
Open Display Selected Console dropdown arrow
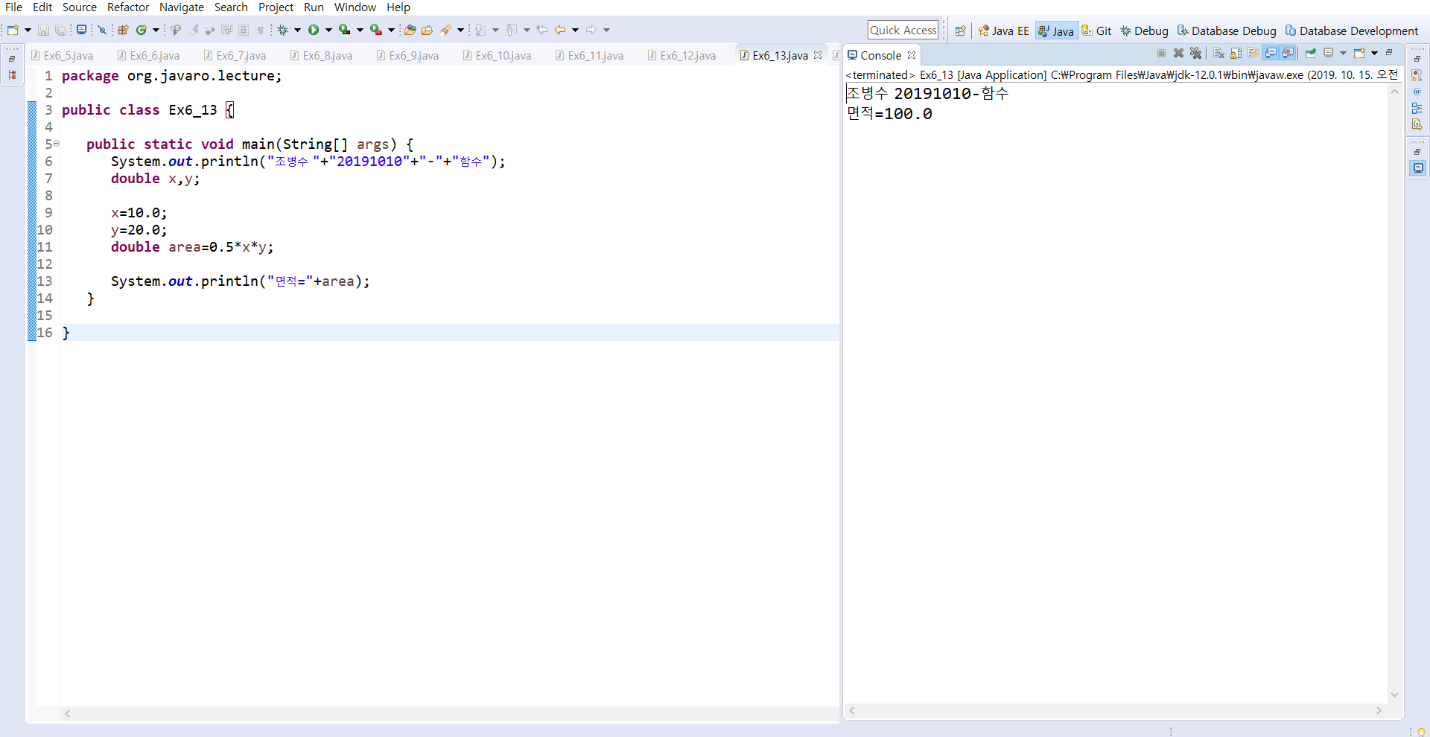[1343, 53]
